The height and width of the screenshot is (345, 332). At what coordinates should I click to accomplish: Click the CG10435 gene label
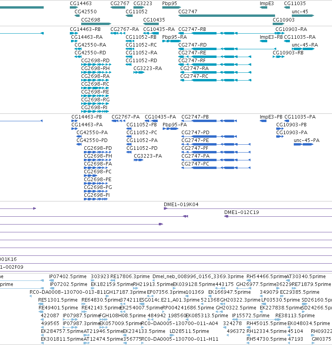click(154, 20)
